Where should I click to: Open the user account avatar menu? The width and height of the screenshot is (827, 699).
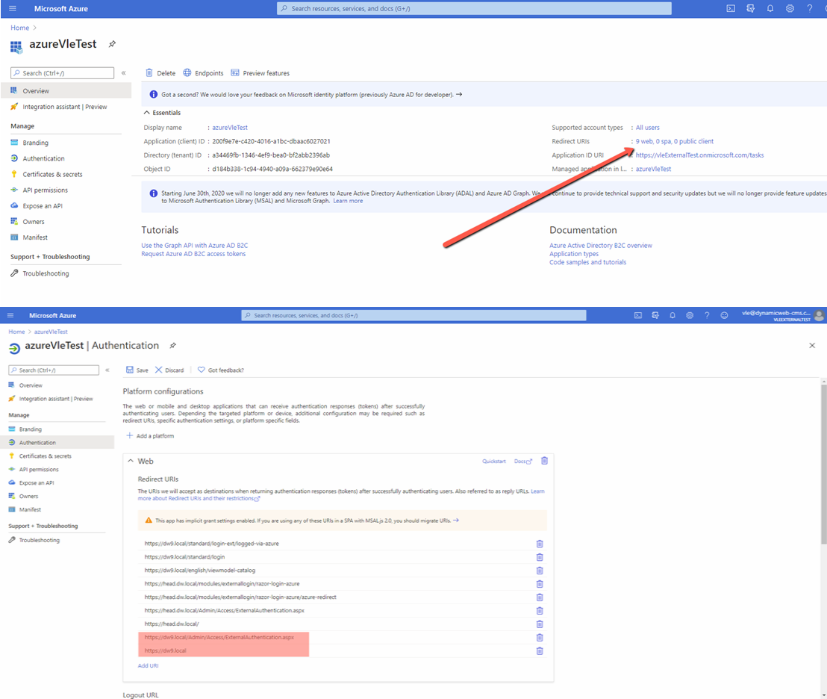tap(819, 316)
